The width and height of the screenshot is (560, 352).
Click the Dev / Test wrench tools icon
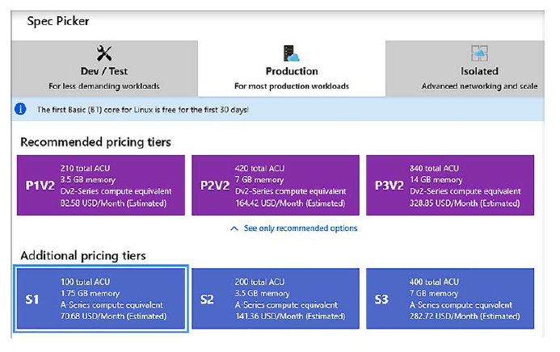pyautogui.click(x=106, y=53)
